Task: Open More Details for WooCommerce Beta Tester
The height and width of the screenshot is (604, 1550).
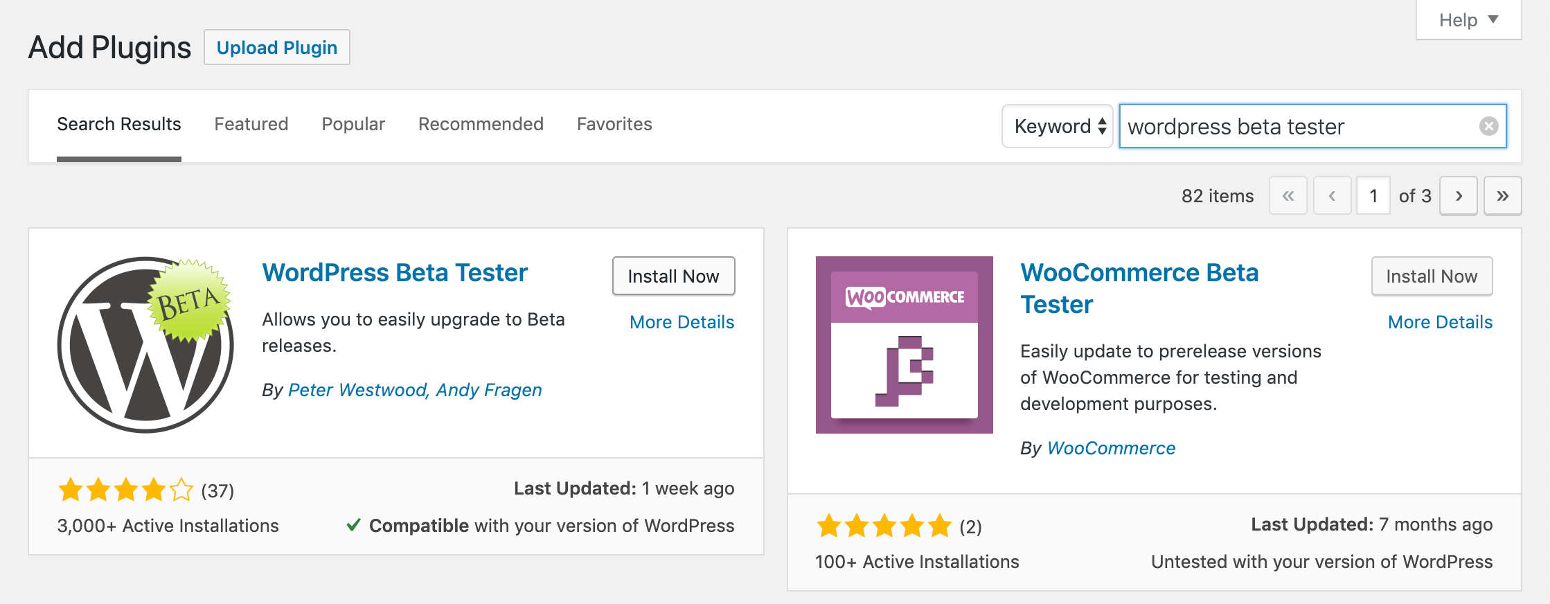Action: pos(1441,322)
